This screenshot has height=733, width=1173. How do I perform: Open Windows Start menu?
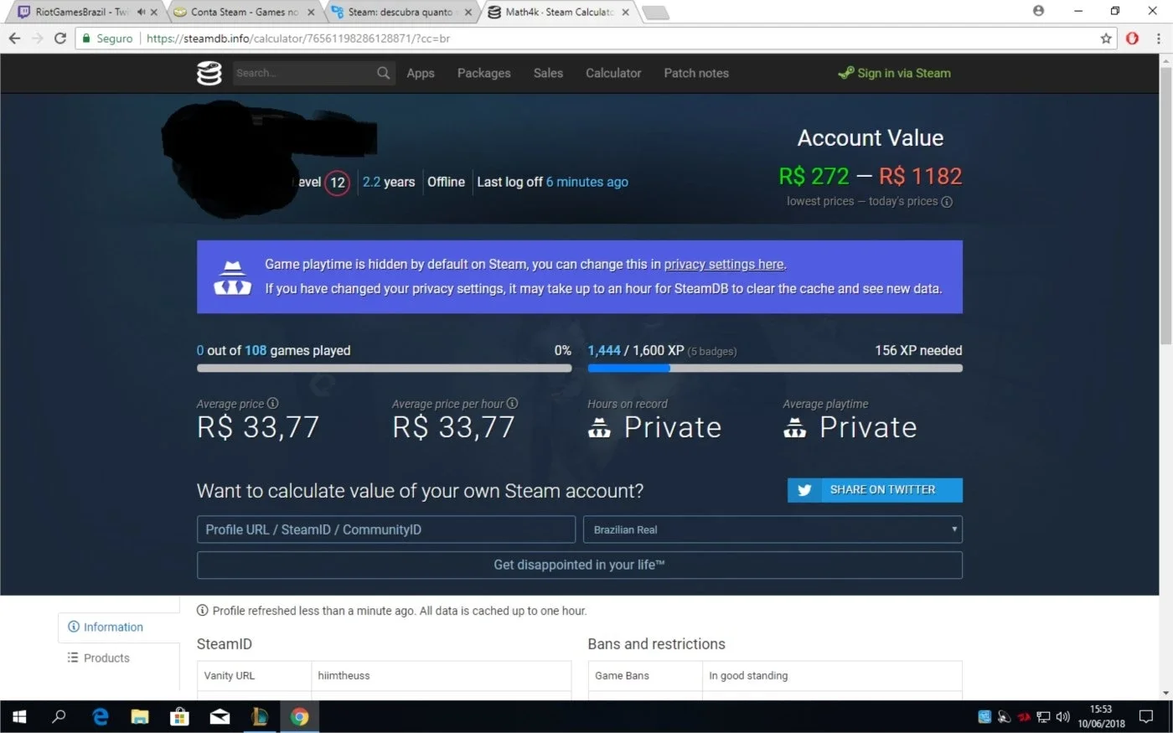click(x=19, y=716)
